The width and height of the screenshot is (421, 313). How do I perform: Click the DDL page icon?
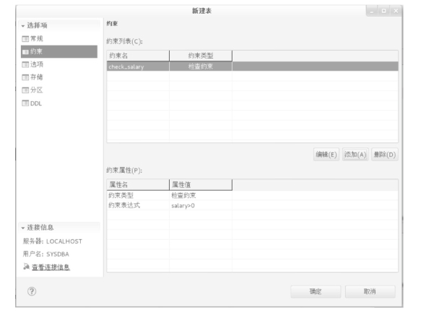click(25, 103)
